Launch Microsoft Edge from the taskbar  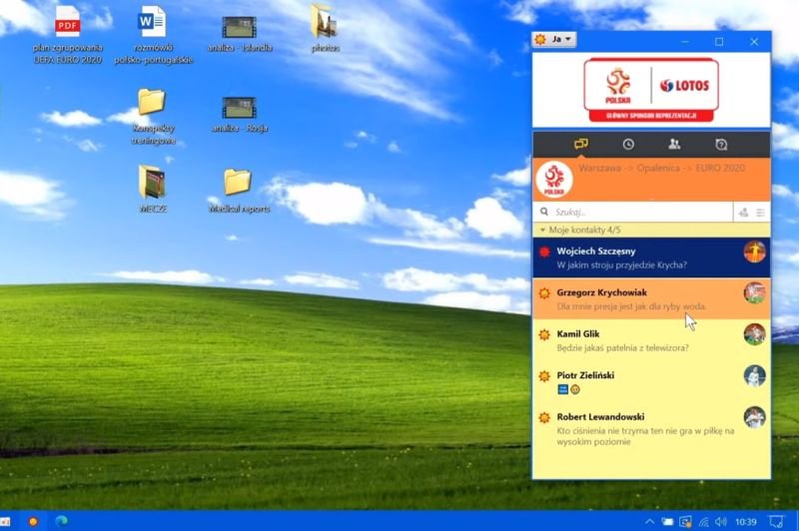pyautogui.click(x=61, y=521)
